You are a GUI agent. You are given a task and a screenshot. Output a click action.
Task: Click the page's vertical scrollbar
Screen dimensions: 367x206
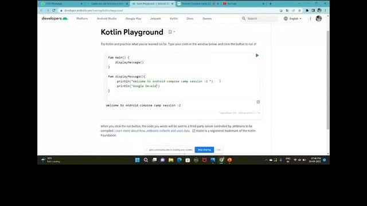click(x=327, y=80)
